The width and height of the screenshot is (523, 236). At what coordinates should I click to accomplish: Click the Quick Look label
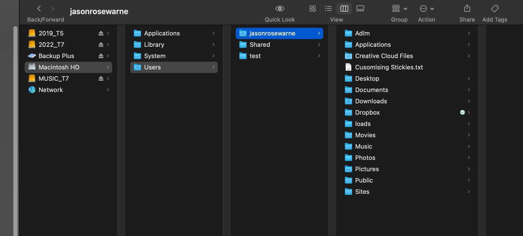[x=280, y=20]
